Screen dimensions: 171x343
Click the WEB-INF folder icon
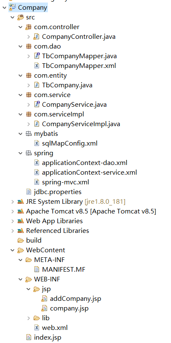point(29,279)
